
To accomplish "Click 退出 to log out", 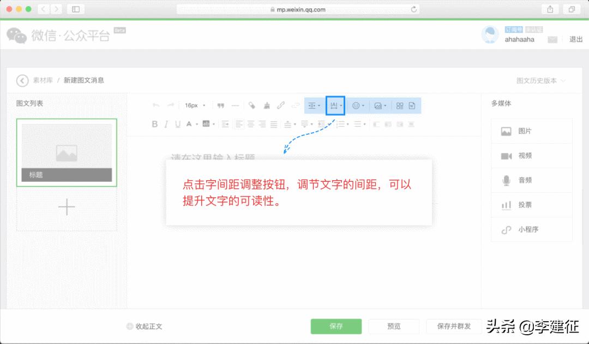I will point(575,39).
